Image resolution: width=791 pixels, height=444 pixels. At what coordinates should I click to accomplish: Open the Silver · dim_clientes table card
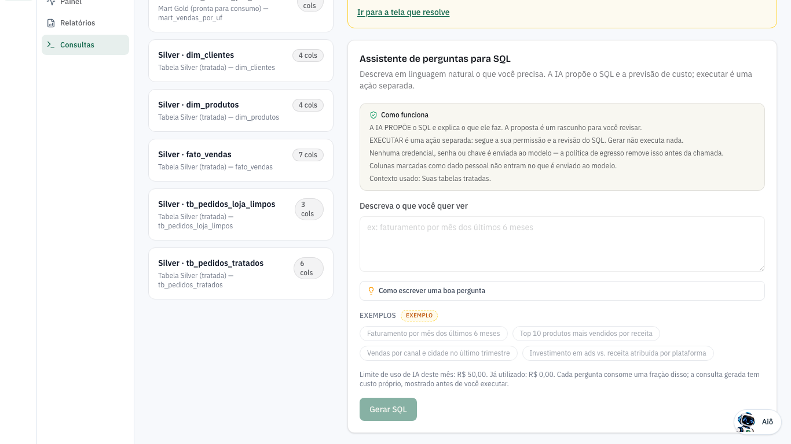click(x=241, y=61)
